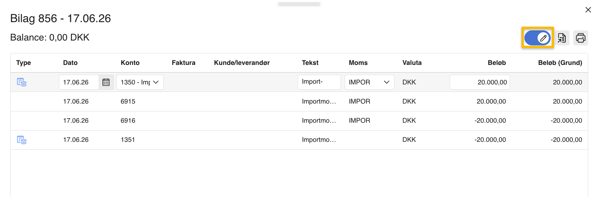The height and width of the screenshot is (197, 598).
Task: Click the print voucher icon
Action: point(580,38)
